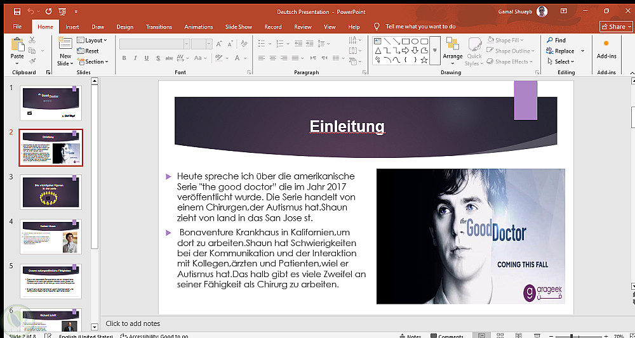Open the File menu

(17, 27)
